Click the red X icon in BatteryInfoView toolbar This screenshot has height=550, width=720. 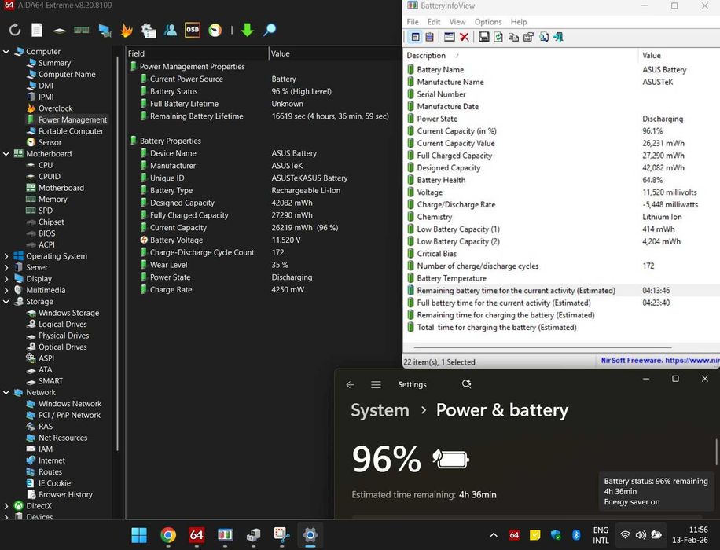point(465,37)
